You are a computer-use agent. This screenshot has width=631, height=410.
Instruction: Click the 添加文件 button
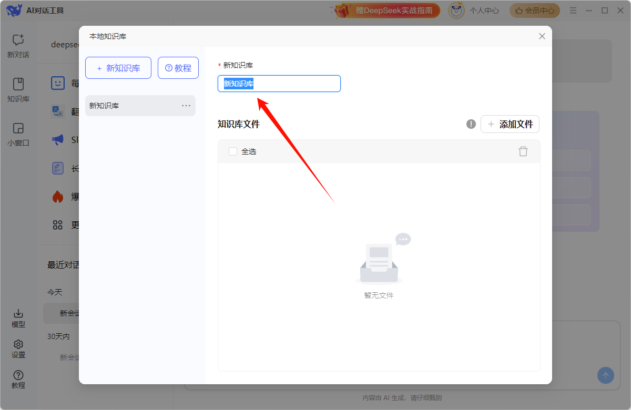pyautogui.click(x=510, y=124)
